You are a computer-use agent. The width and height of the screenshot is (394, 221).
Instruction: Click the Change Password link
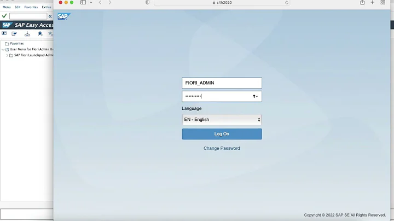click(x=222, y=148)
